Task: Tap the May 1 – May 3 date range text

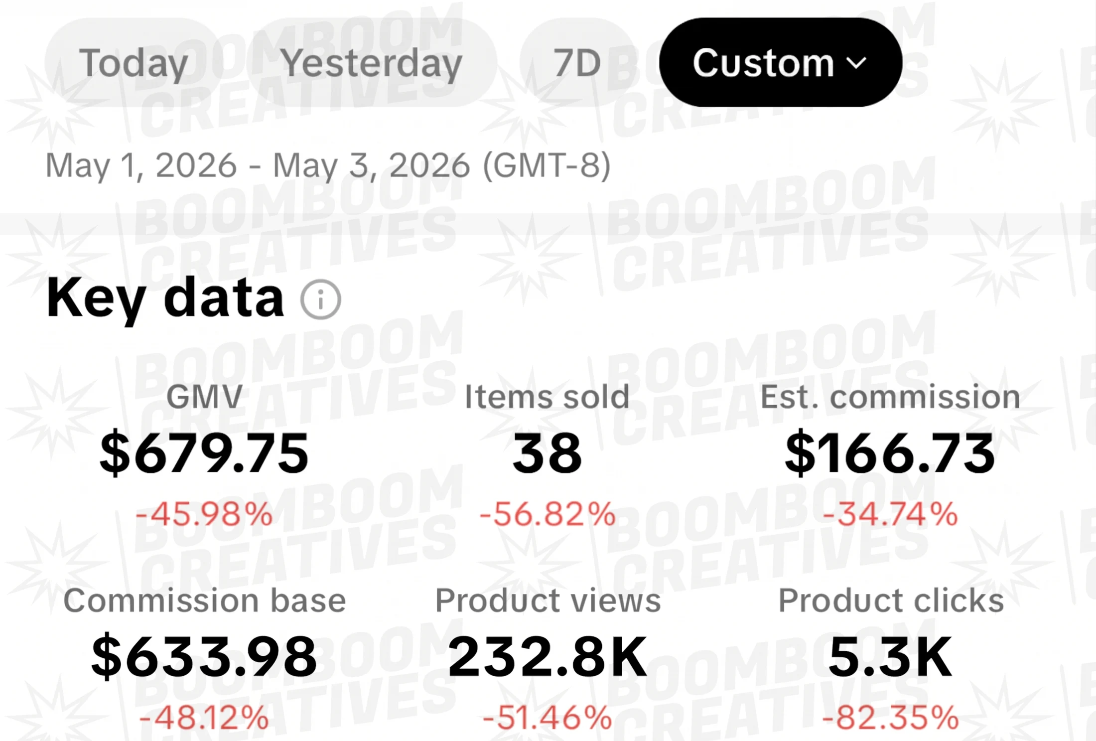Action: tap(328, 165)
